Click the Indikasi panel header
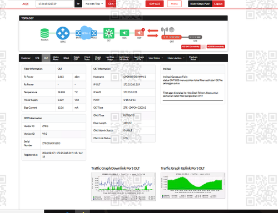Screen dimensions: 278x213 pos(193,69)
